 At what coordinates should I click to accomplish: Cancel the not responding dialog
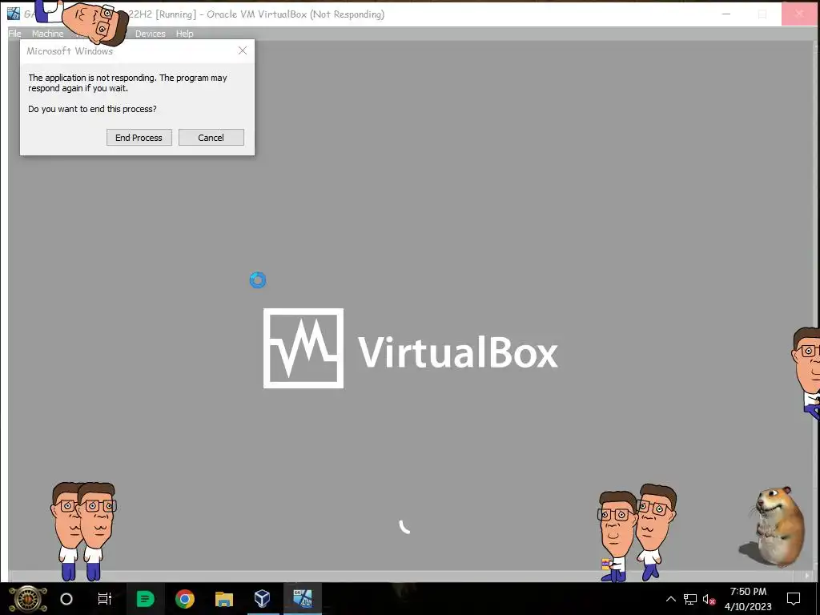pyautogui.click(x=211, y=138)
